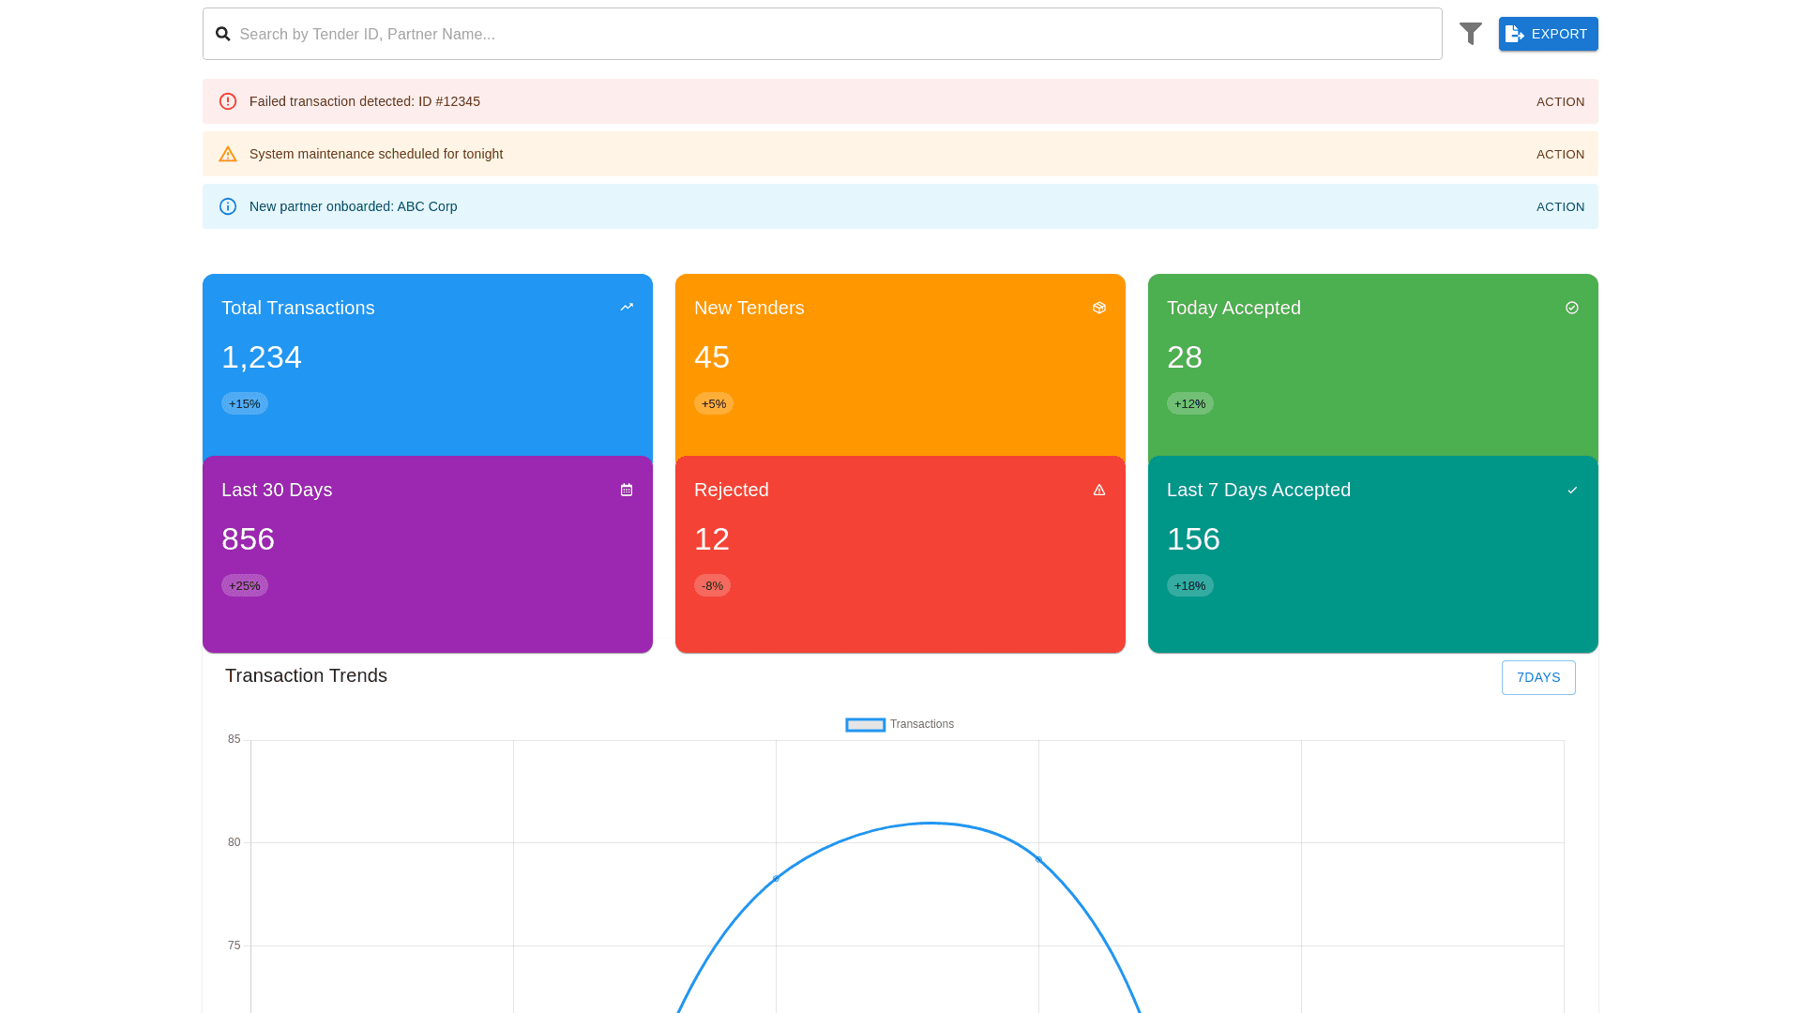Click the info icon on the ABC Corp notification
This screenshot has height=1013, width=1801.
click(228, 206)
